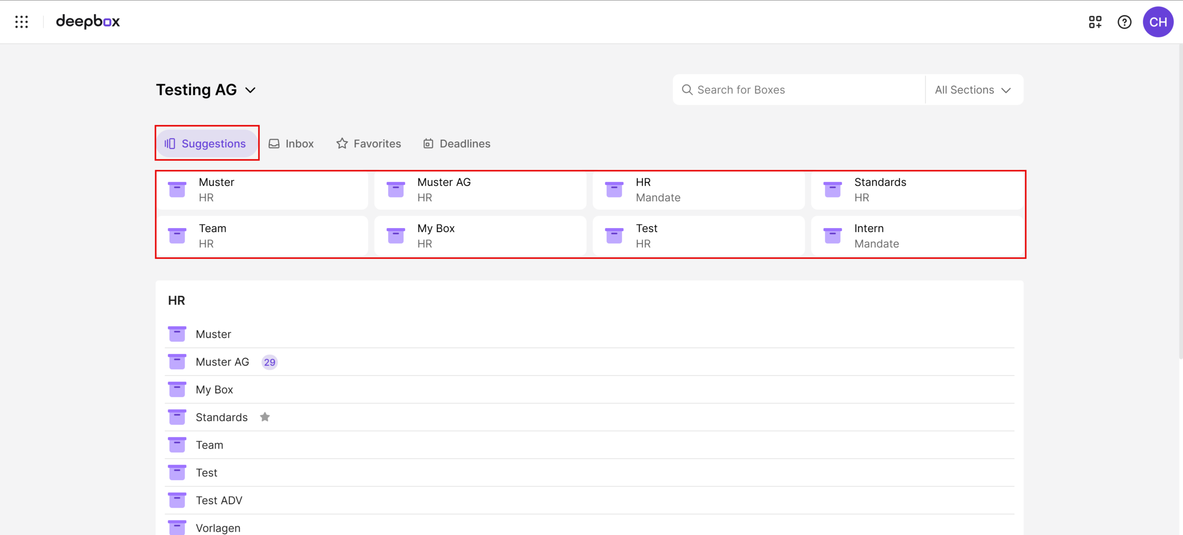Click the box icon beside Muster AG in HR list
Viewport: 1183px width, 535px height.
point(177,362)
